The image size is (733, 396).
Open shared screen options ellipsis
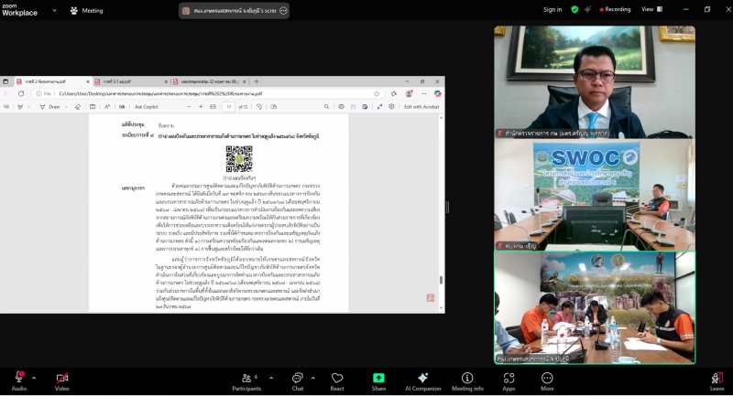283,11
